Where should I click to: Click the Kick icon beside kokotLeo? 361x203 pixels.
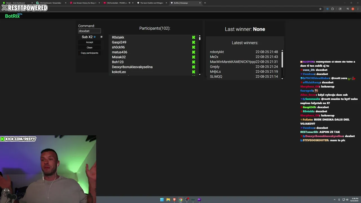pos(194,72)
